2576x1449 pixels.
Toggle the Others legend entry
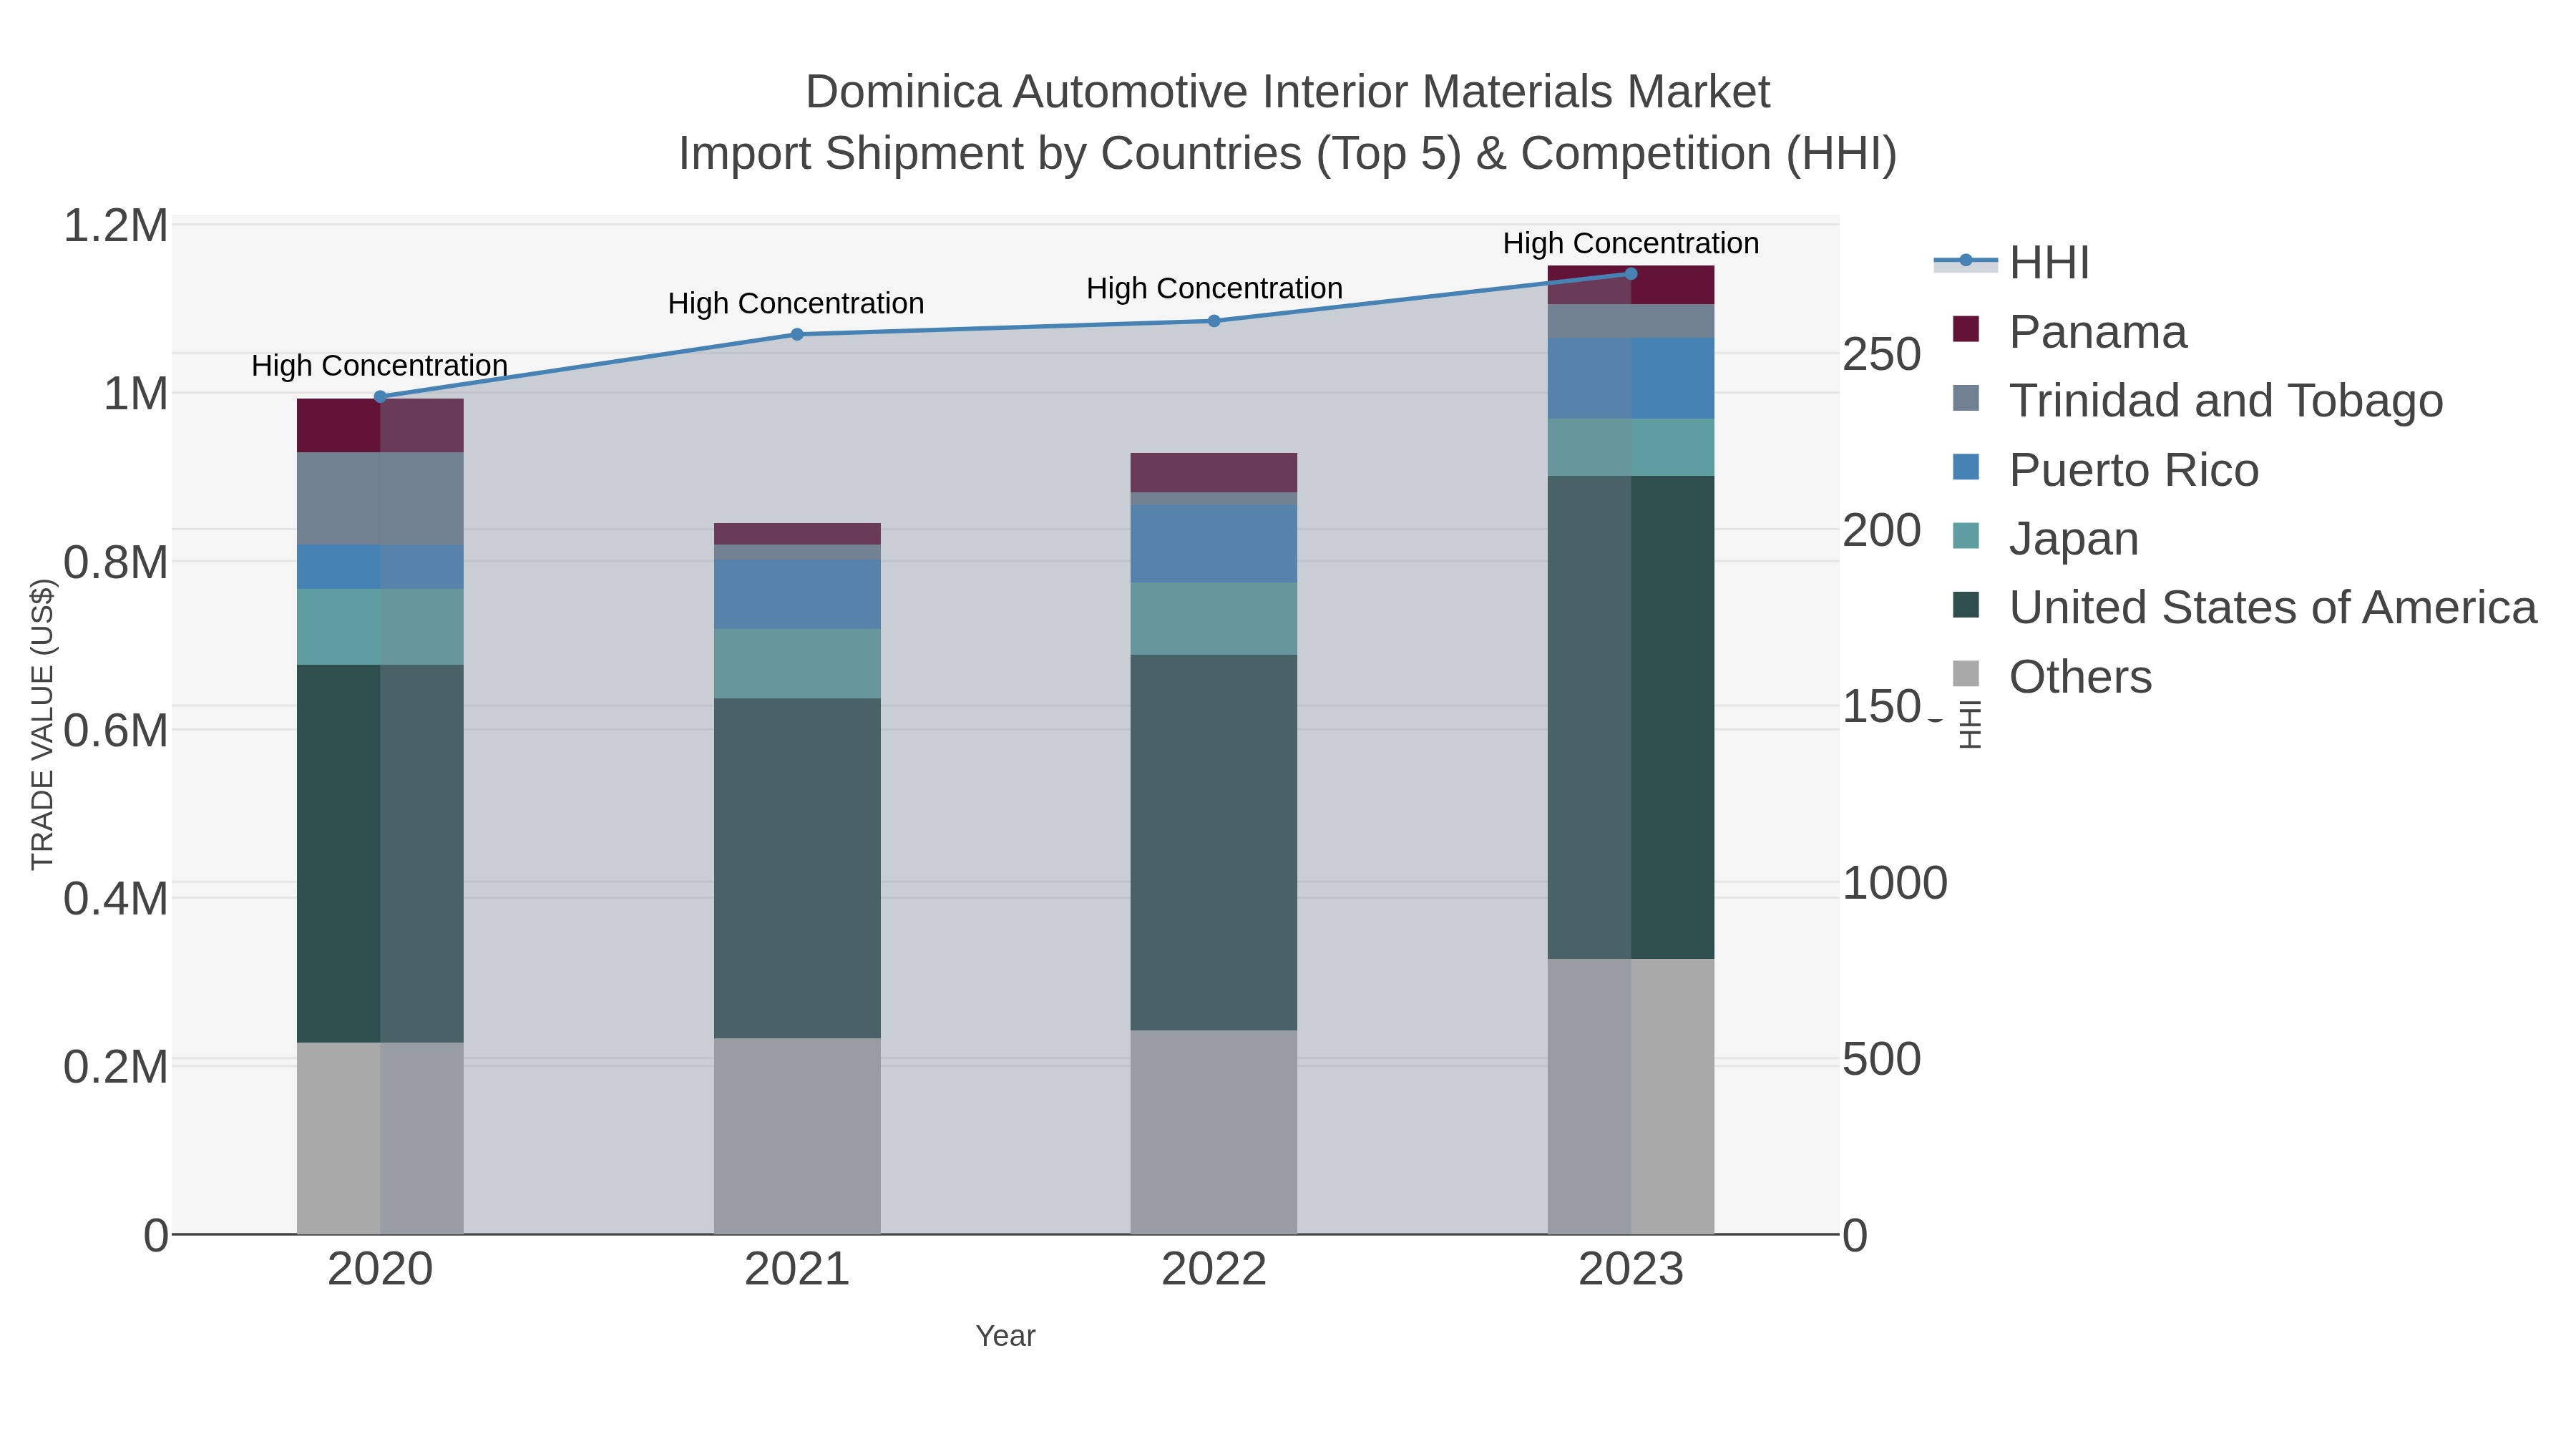pos(2051,676)
